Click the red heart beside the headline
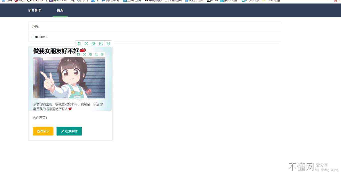 tap(83, 51)
